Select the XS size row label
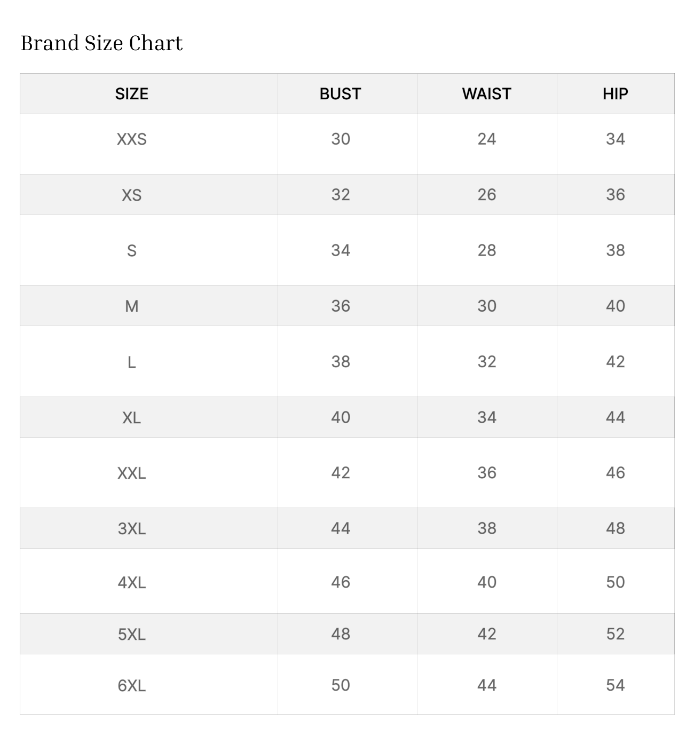Screen dimensions: 694x744 coord(131,195)
